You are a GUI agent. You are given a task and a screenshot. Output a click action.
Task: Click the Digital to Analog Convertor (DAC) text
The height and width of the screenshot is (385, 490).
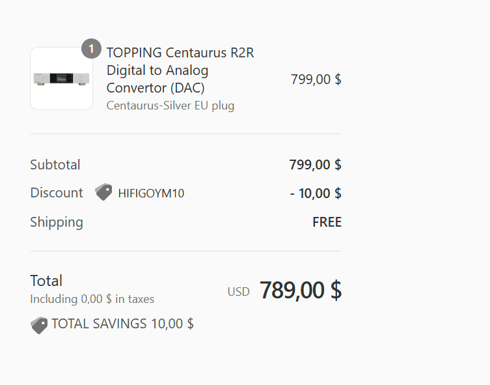pyautogui.click(x=157, y=78)
